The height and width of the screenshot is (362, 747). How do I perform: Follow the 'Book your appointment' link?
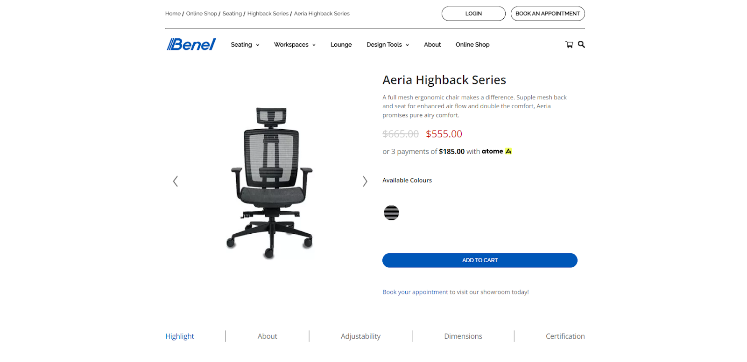point(415,292)
